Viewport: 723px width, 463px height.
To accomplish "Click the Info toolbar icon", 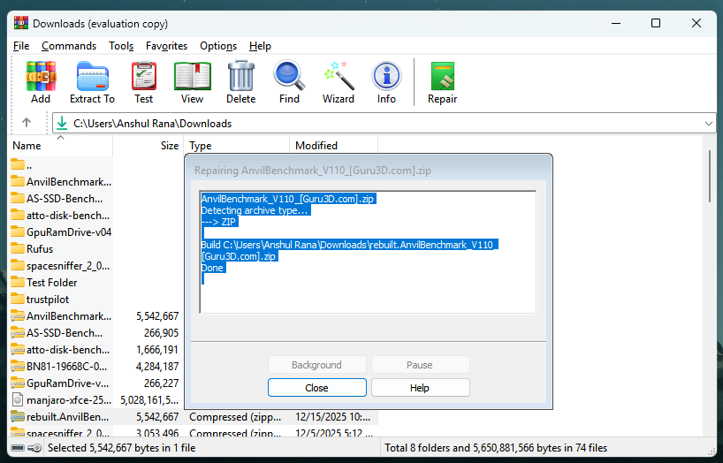I will 386,76.
